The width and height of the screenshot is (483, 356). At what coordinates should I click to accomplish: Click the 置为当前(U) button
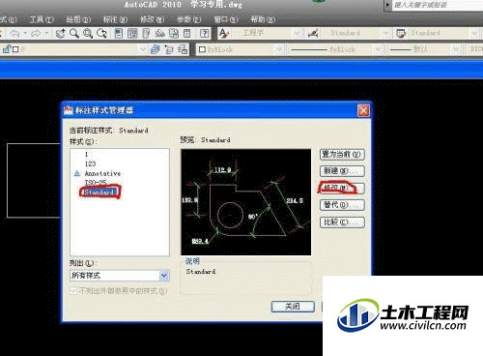click(342, 155)
